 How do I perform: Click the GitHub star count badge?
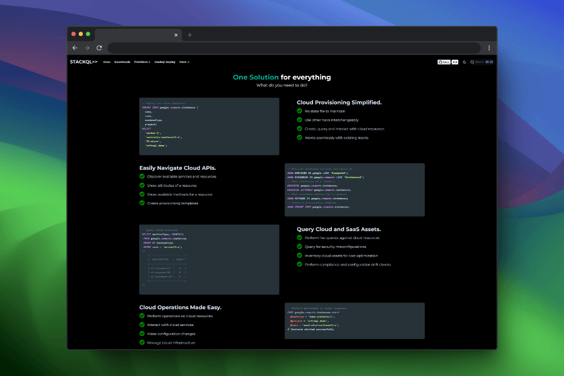pos(455,62)
